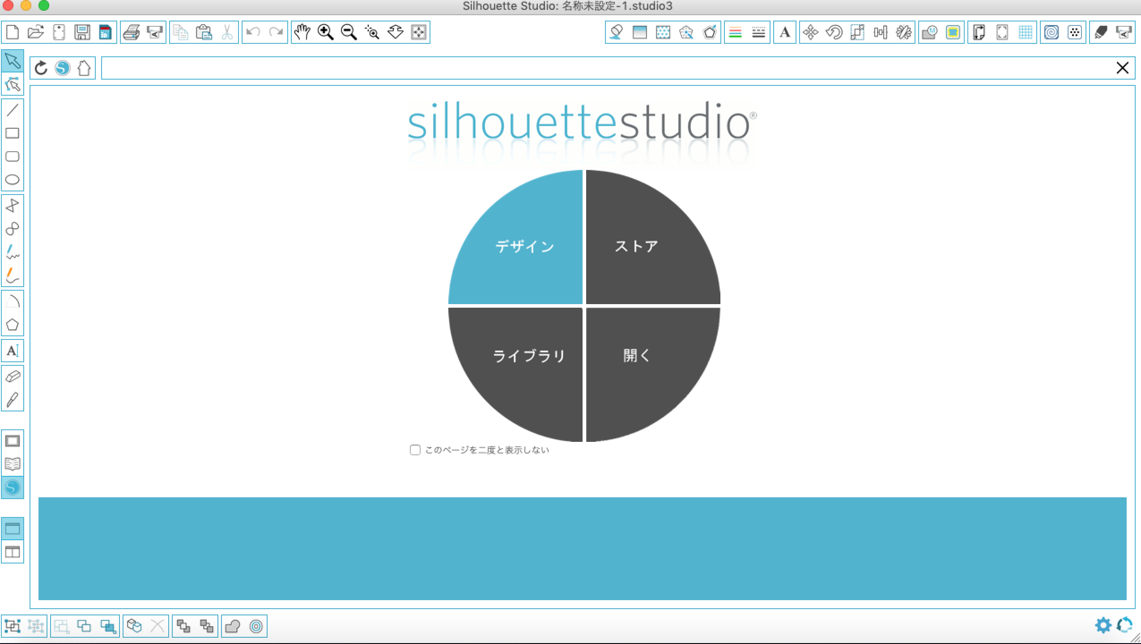Viewport: 1141px width, 644px height.
Task: Check このページを二度と表示しない checkbox
Action: [x=415, y=450]
